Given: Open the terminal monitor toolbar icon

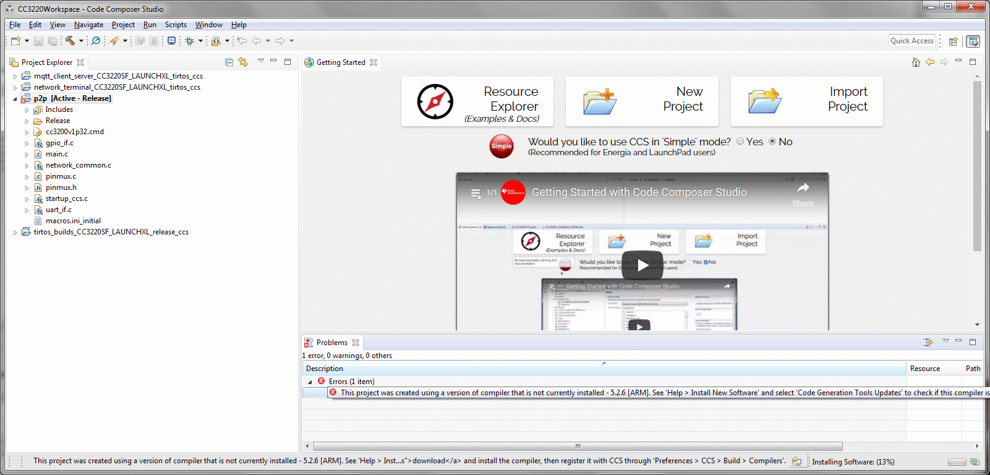Looking at the screenshot, I should coord(171,41).
